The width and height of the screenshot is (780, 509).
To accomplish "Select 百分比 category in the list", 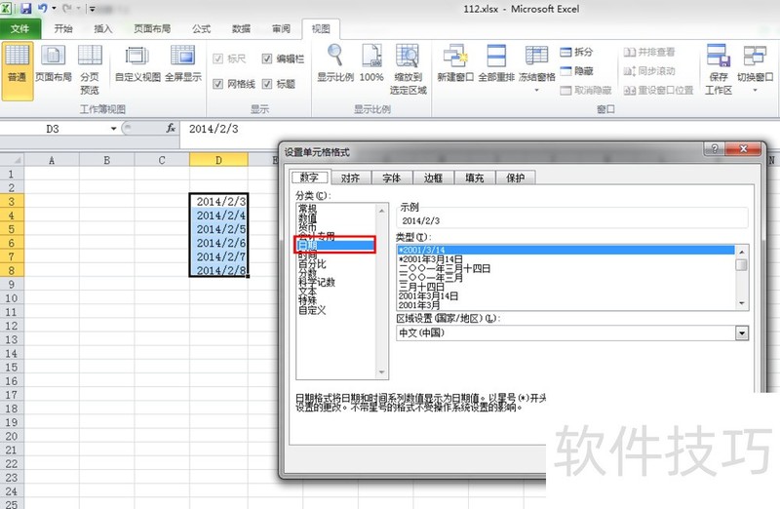I will click(312, 263).
